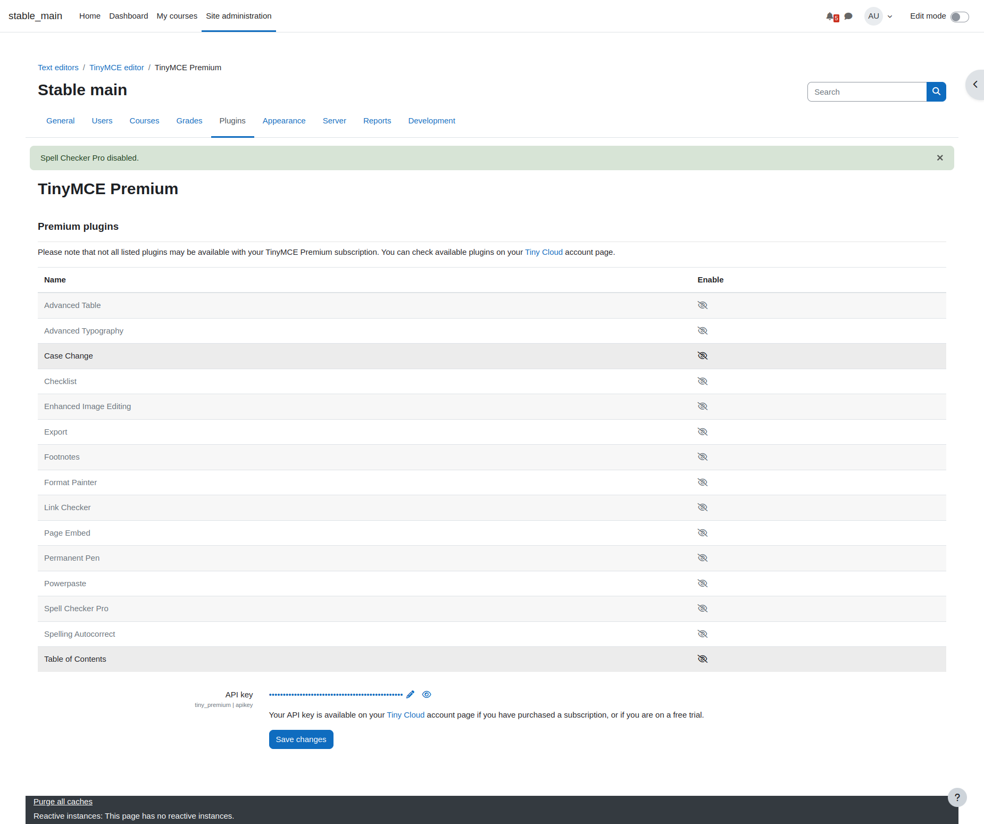Viewport: 984px width, 824px height.
Task: Enable the Link Checker plugin
Action: coord(703,507)
